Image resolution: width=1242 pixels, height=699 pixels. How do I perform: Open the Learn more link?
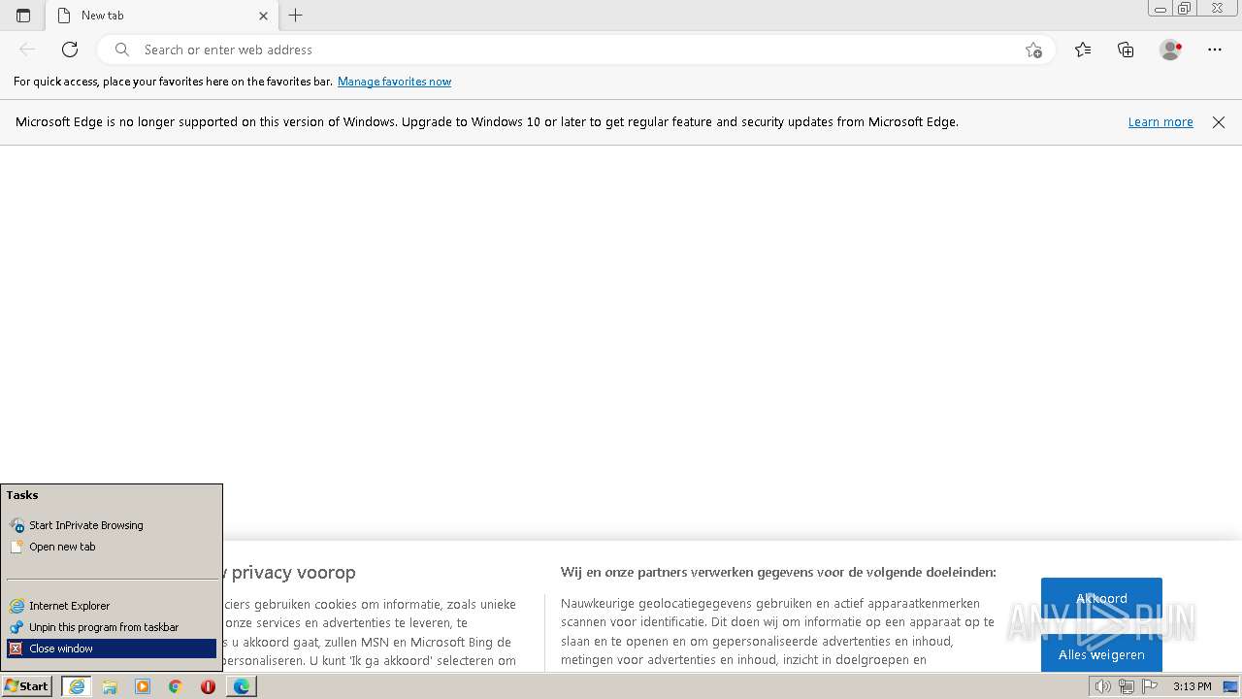[x=1160, y=122]
